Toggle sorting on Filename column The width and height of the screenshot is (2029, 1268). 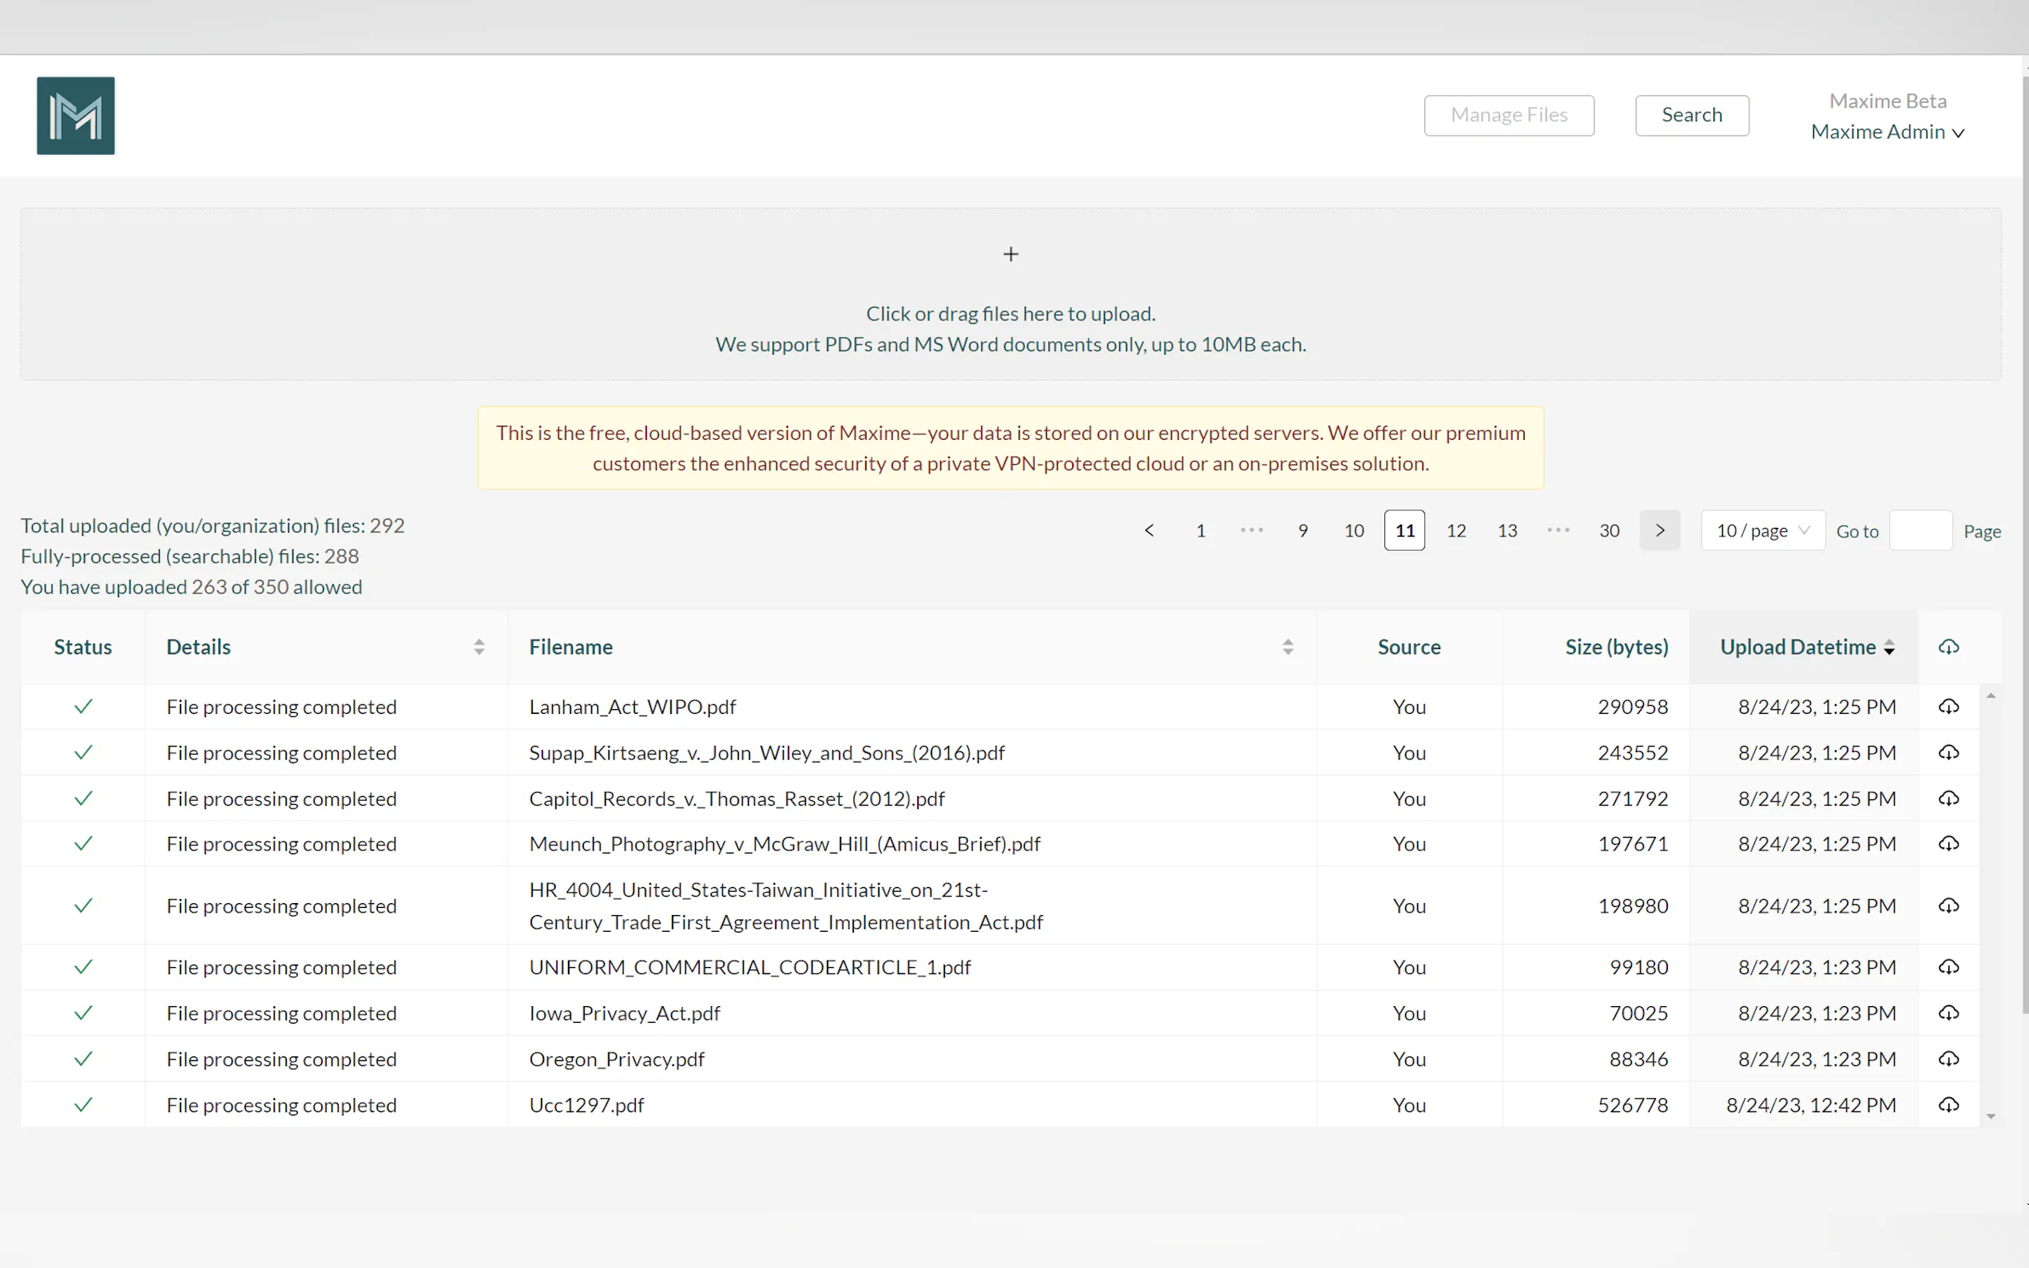pos(1288,647)
